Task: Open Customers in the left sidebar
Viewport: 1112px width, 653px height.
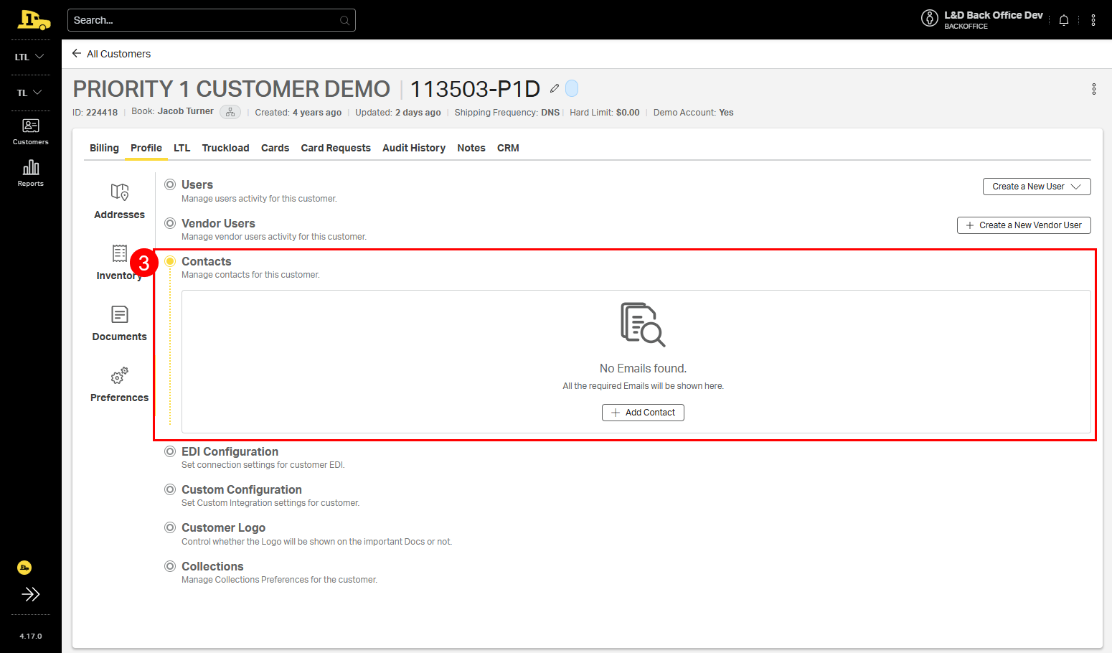Action: point(31,132)
